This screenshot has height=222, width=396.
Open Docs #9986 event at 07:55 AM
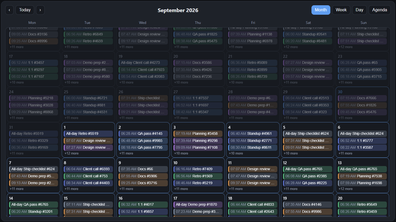(x=308, y=211)
